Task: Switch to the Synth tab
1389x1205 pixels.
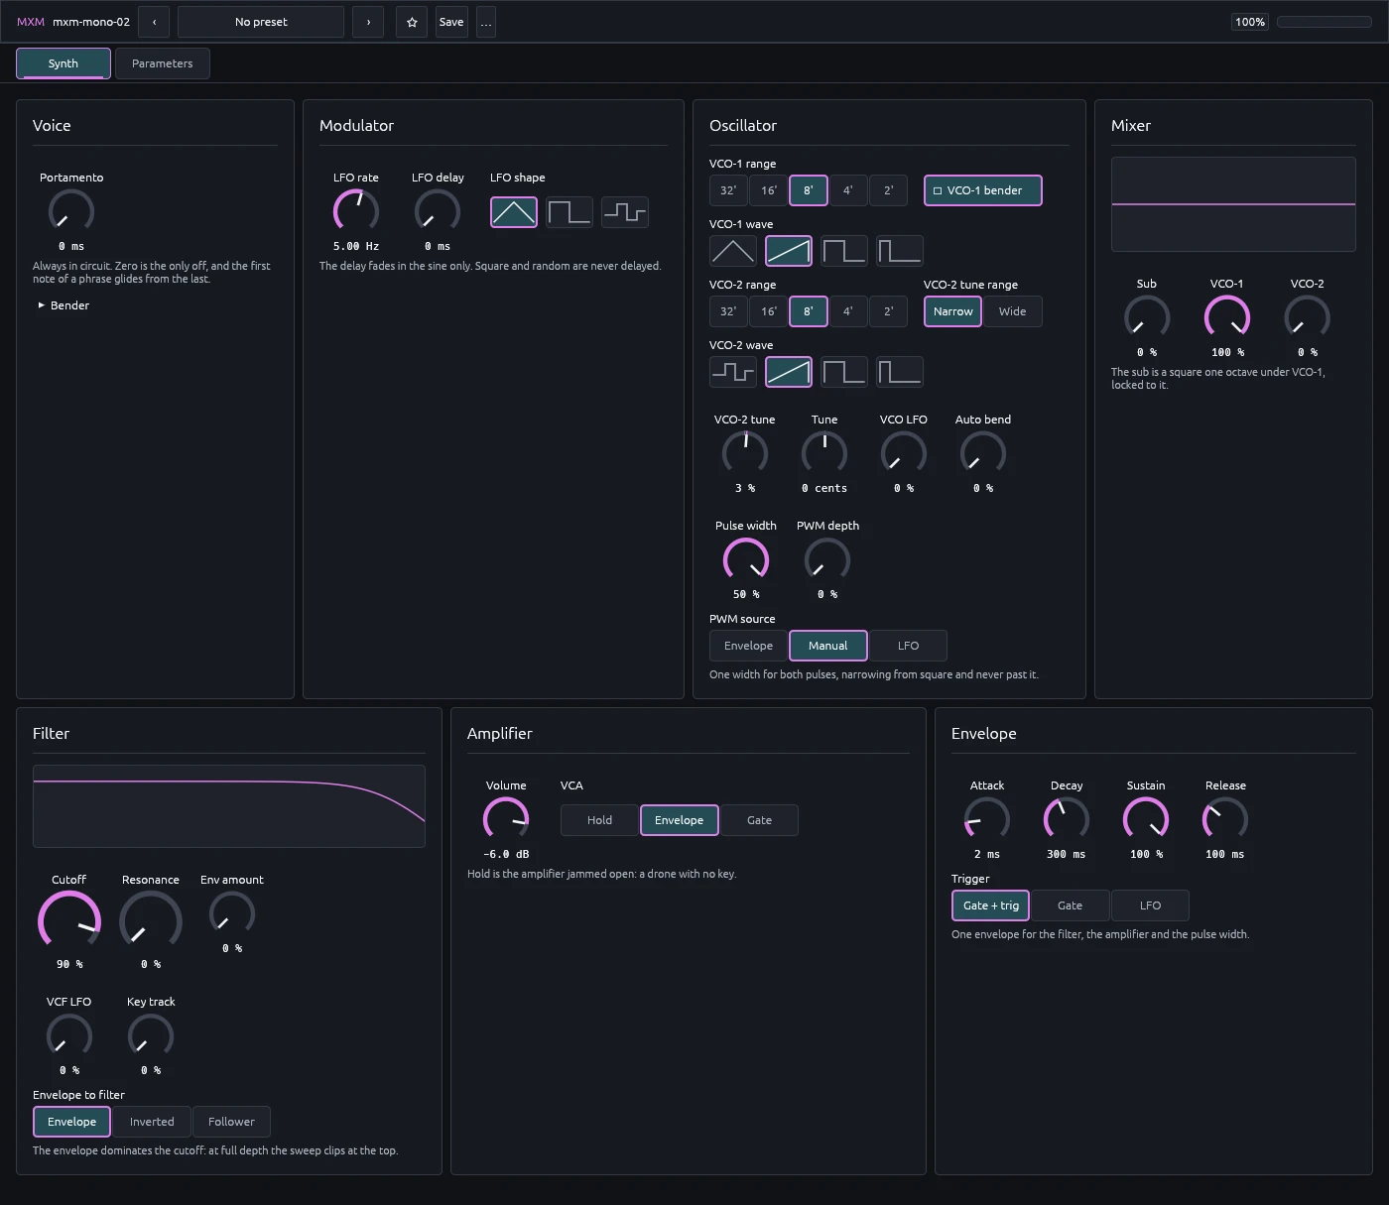Action: pos(63,63)
